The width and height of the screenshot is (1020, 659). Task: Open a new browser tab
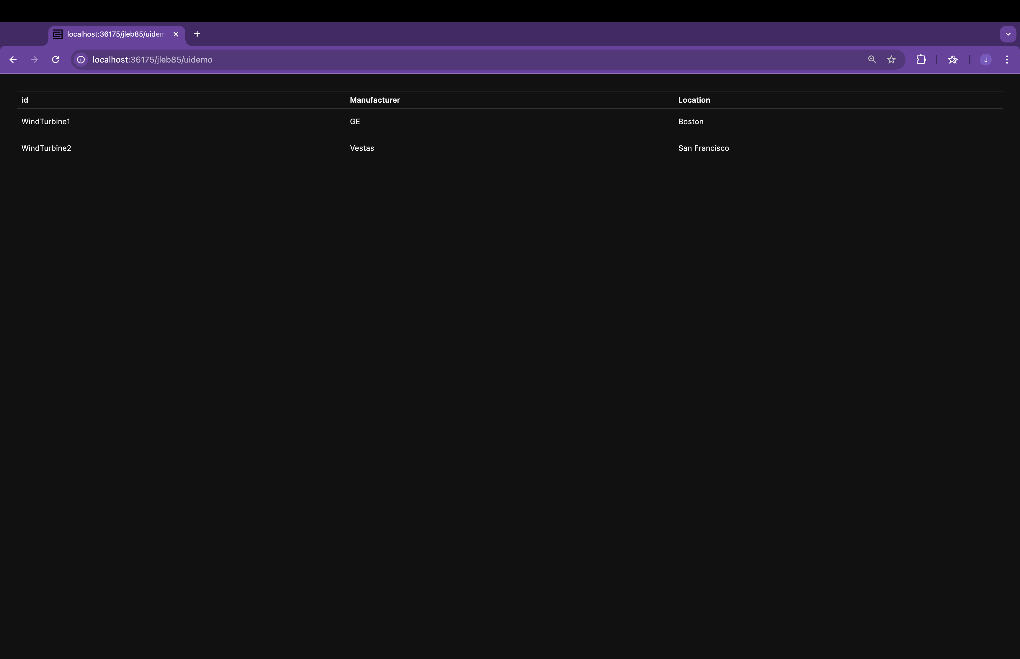coord(197,34)
